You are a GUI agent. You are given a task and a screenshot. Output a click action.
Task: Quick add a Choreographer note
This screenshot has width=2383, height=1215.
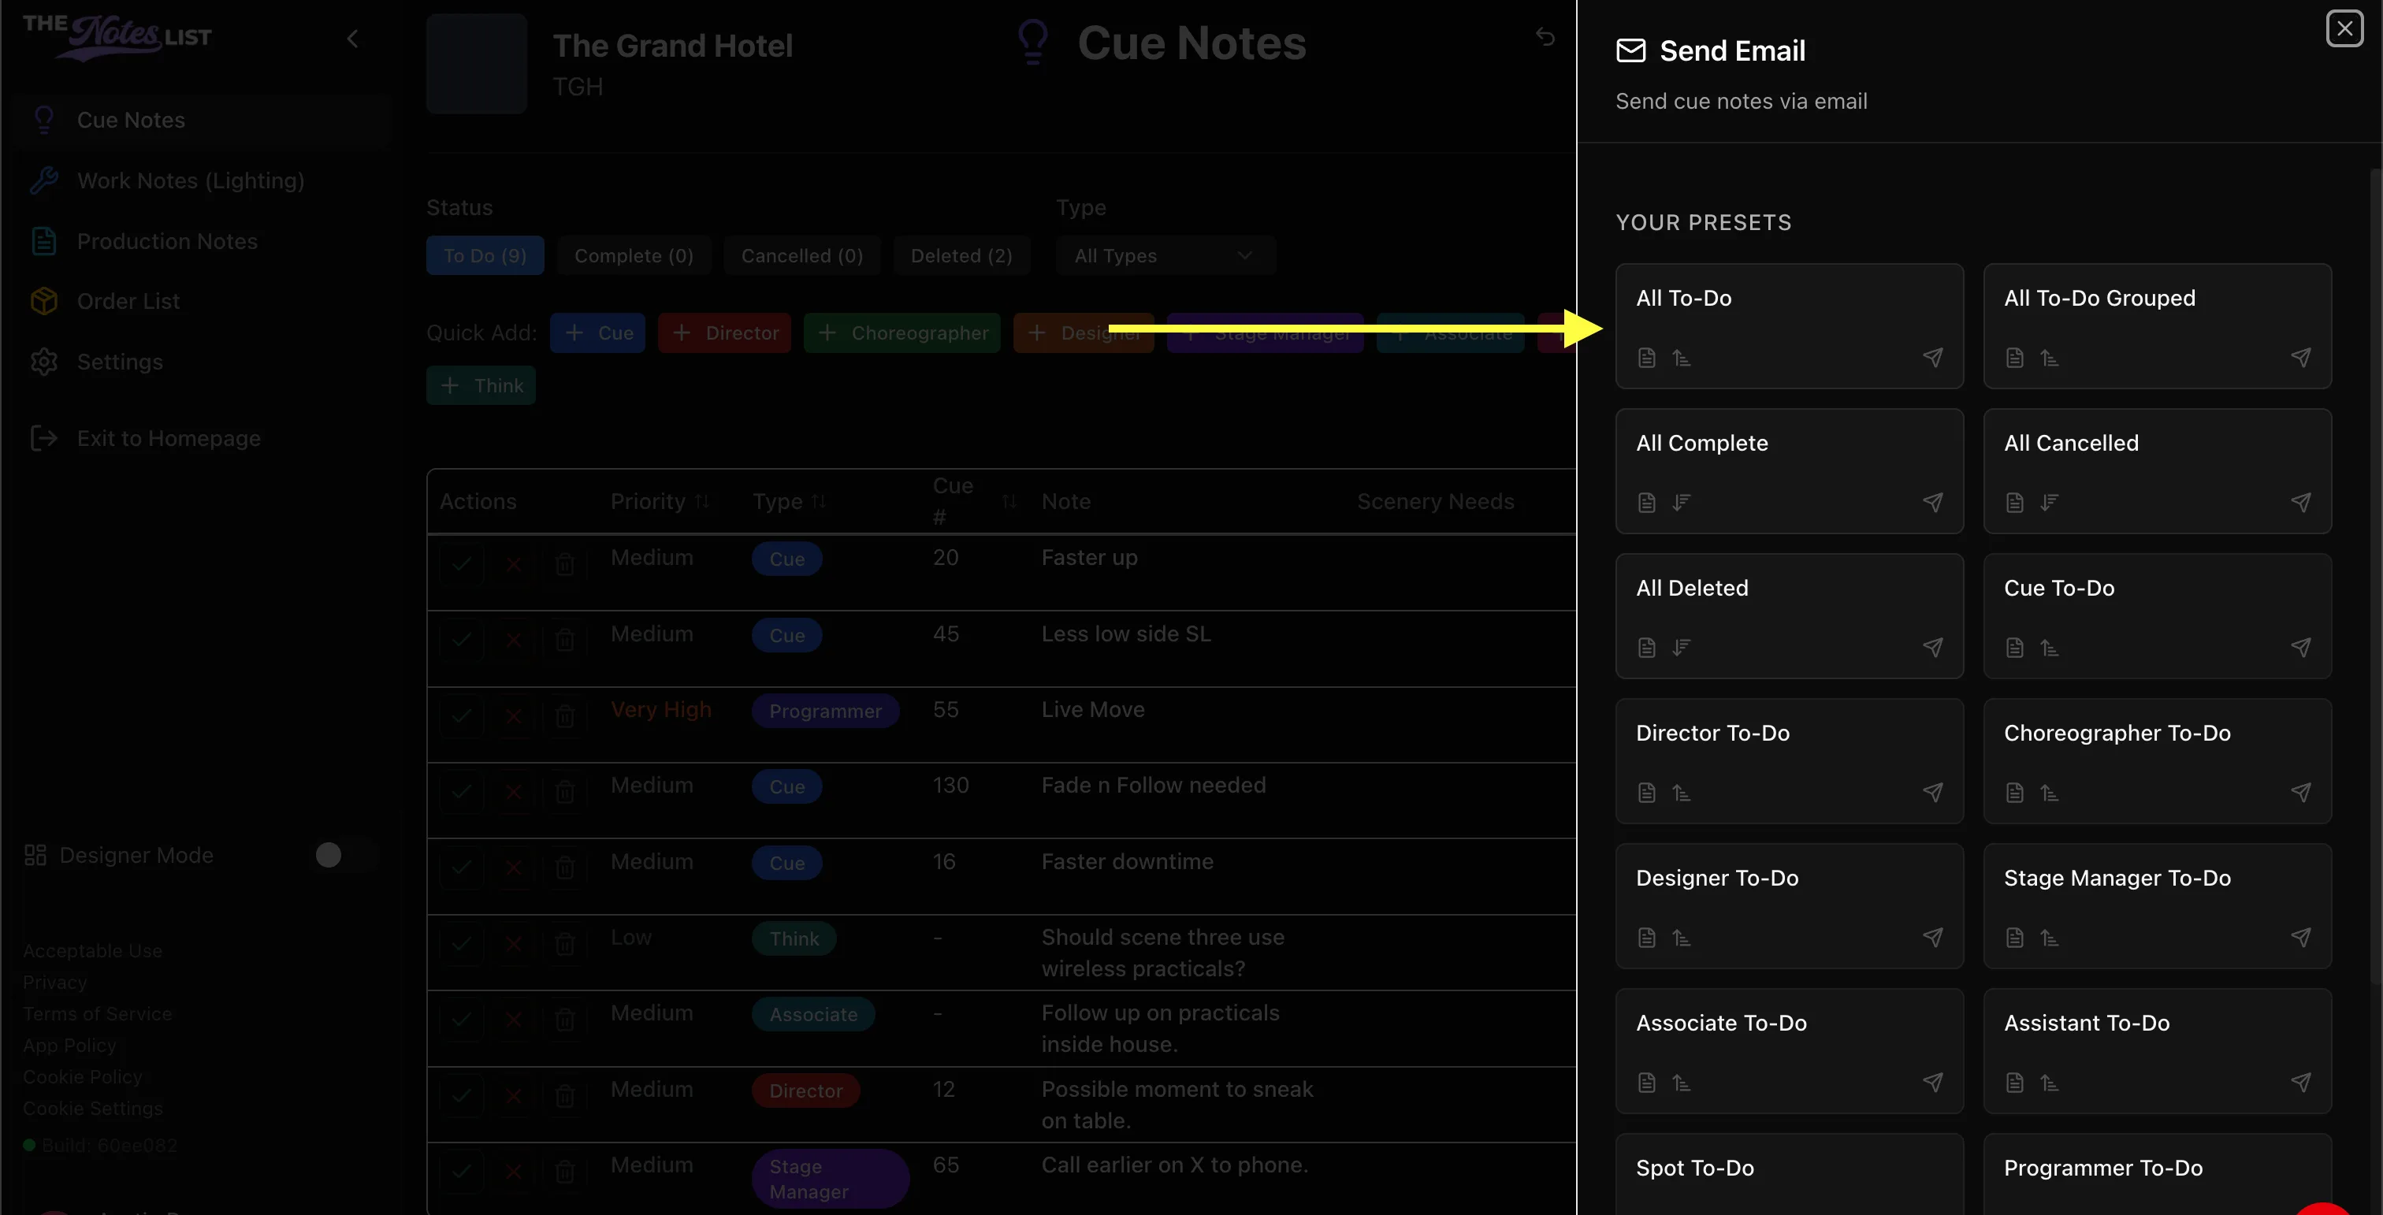(x=902, y=333)
